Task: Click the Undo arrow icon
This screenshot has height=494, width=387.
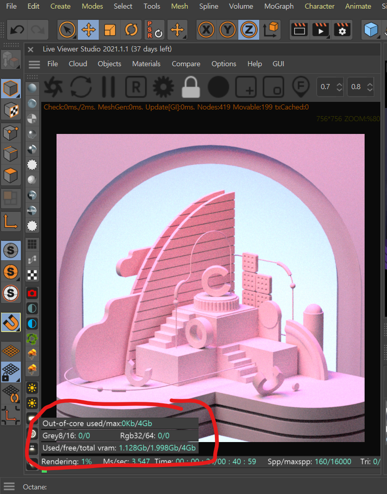Action: [x=17, y=30]
